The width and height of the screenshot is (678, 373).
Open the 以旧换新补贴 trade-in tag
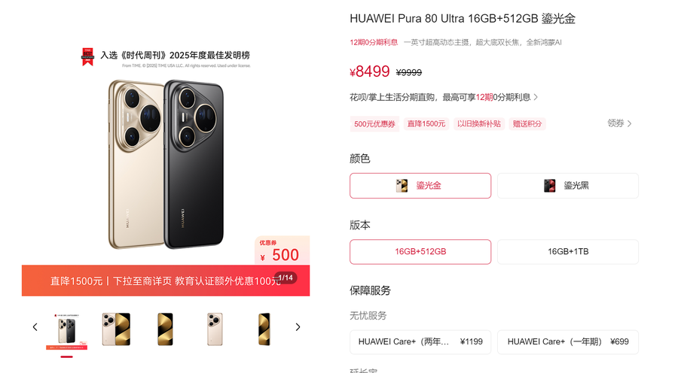pos(479,124)
